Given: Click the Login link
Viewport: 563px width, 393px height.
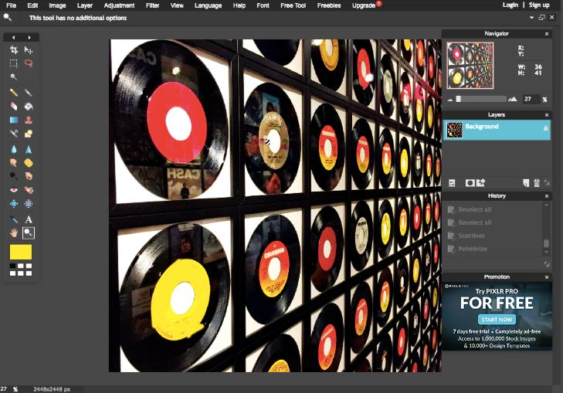Looking at the screenshot, I should tap(510, 5).
